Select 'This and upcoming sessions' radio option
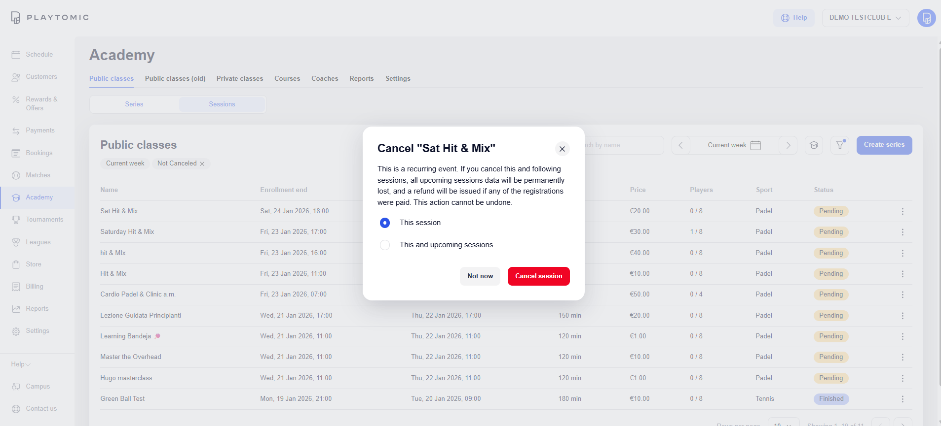The width and height of the screenshot is (941, 426). tap(385, 245)
